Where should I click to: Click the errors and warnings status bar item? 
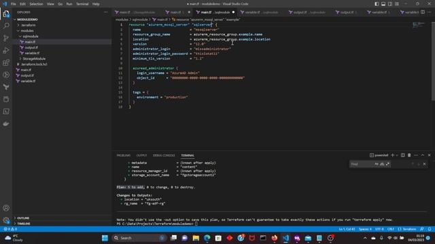[10, 229]
